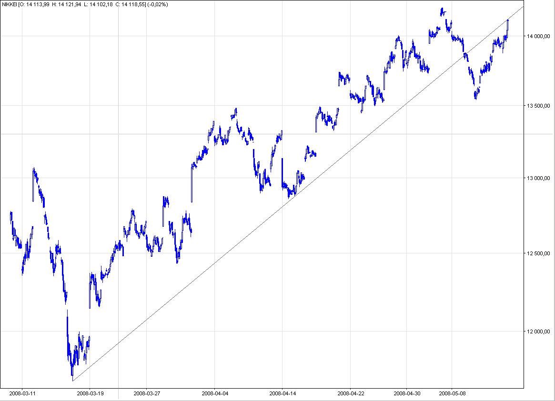Click the 2008-04-22 date label
This screenshot has height=401, width=555.
click(x=351, y=393)
